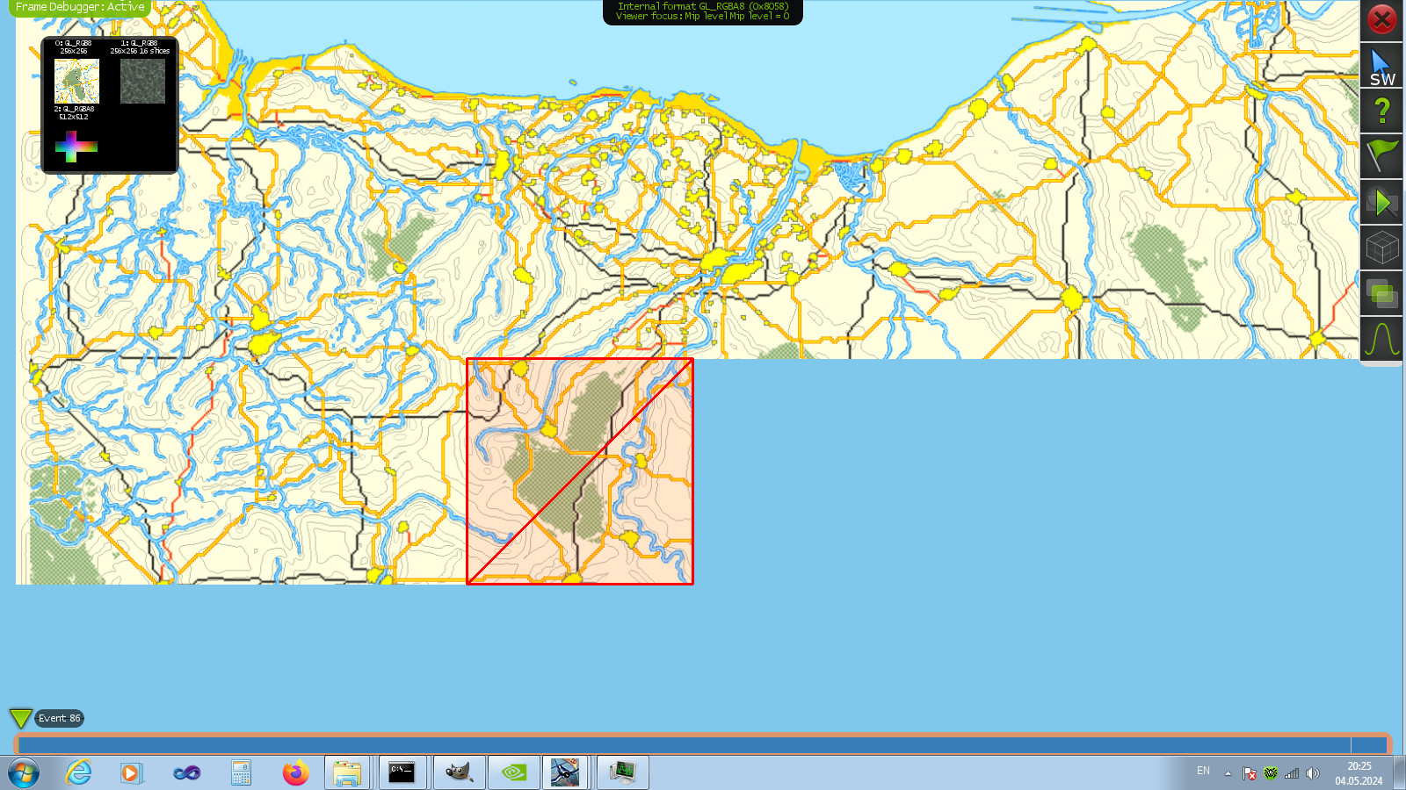Switch to GIMP on the taskbar
Image resolution: width=1406 pixels, height=790 pixels.
tap(459, 772)
